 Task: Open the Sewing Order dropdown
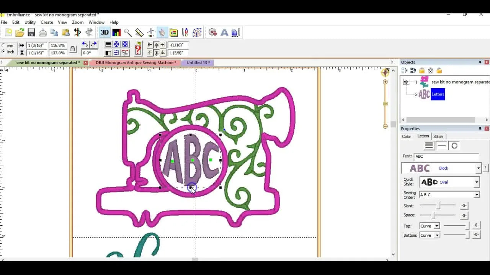click(x=477, y=195)
